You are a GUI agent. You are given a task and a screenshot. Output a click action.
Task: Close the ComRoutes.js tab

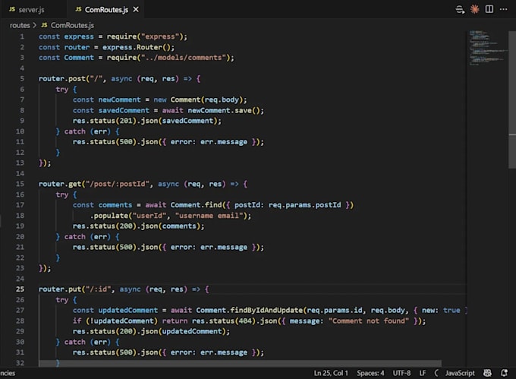coord(136,10)
